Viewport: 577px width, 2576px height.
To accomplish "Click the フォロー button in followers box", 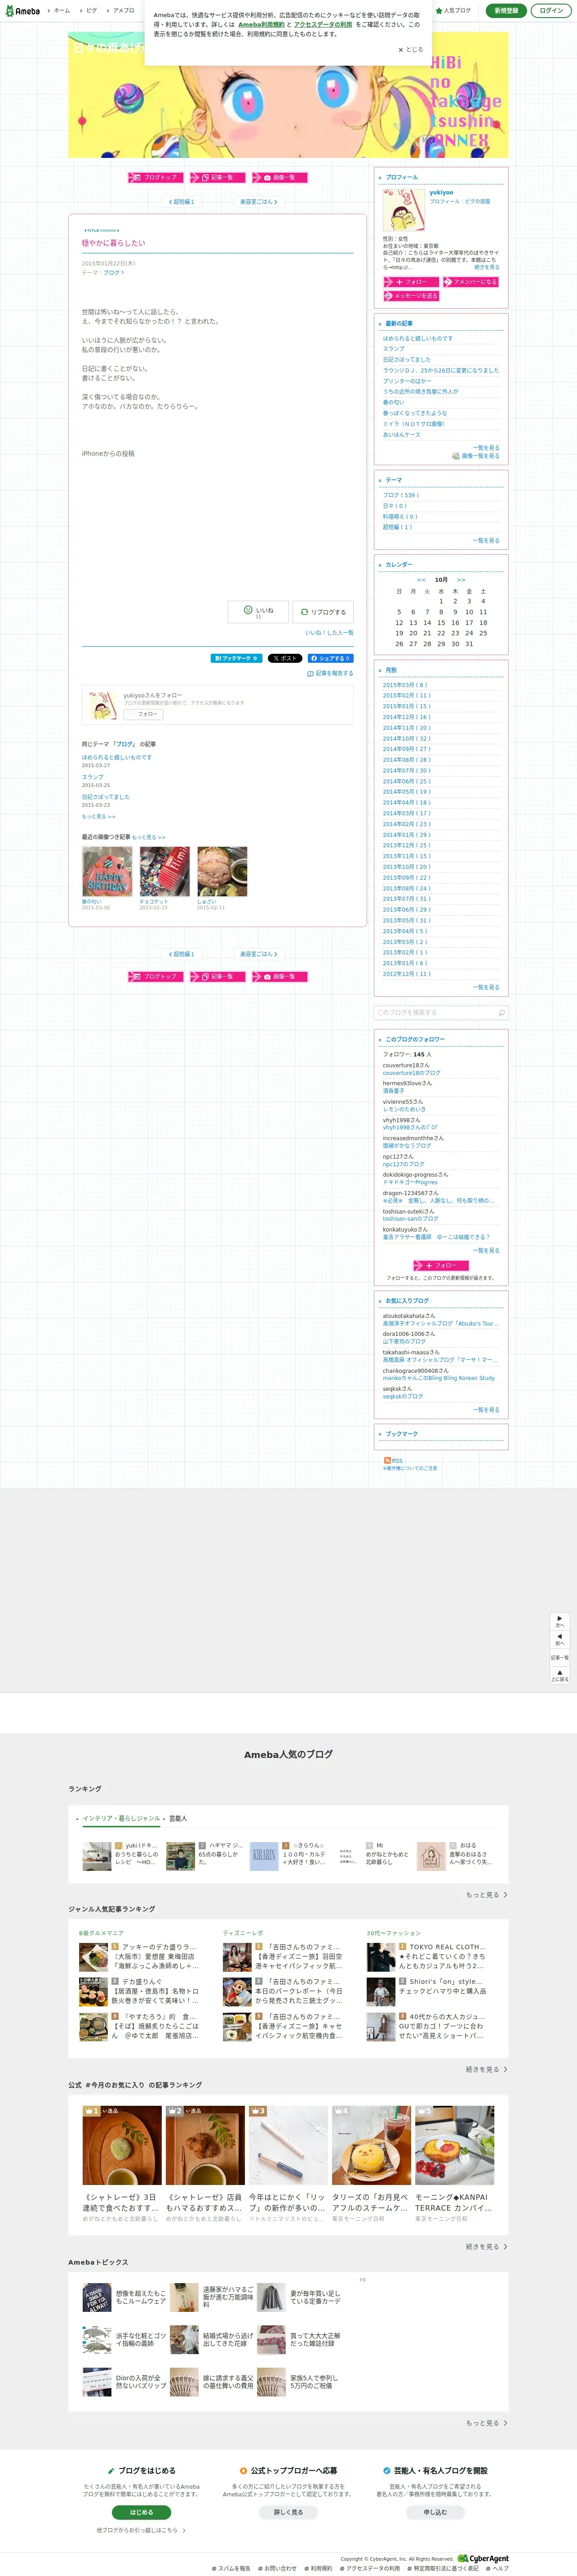I will (x=441, y=1266).
